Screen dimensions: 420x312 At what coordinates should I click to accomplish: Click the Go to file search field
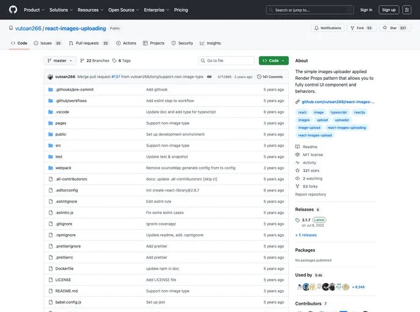(x=226, y=61)
